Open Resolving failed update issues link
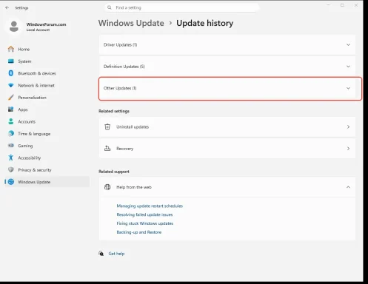Image resolution: width=368 pixels, height=284 pixels. 144,214
